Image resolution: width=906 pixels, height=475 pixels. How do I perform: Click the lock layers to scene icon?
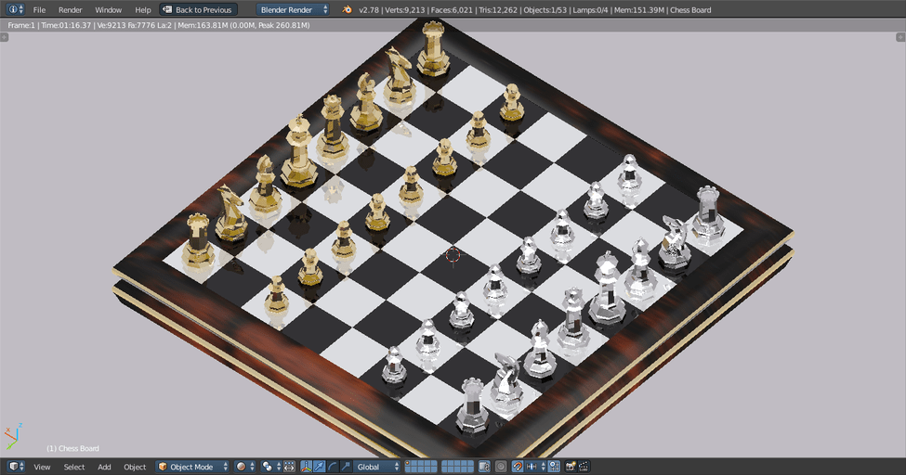coord(484,467)
